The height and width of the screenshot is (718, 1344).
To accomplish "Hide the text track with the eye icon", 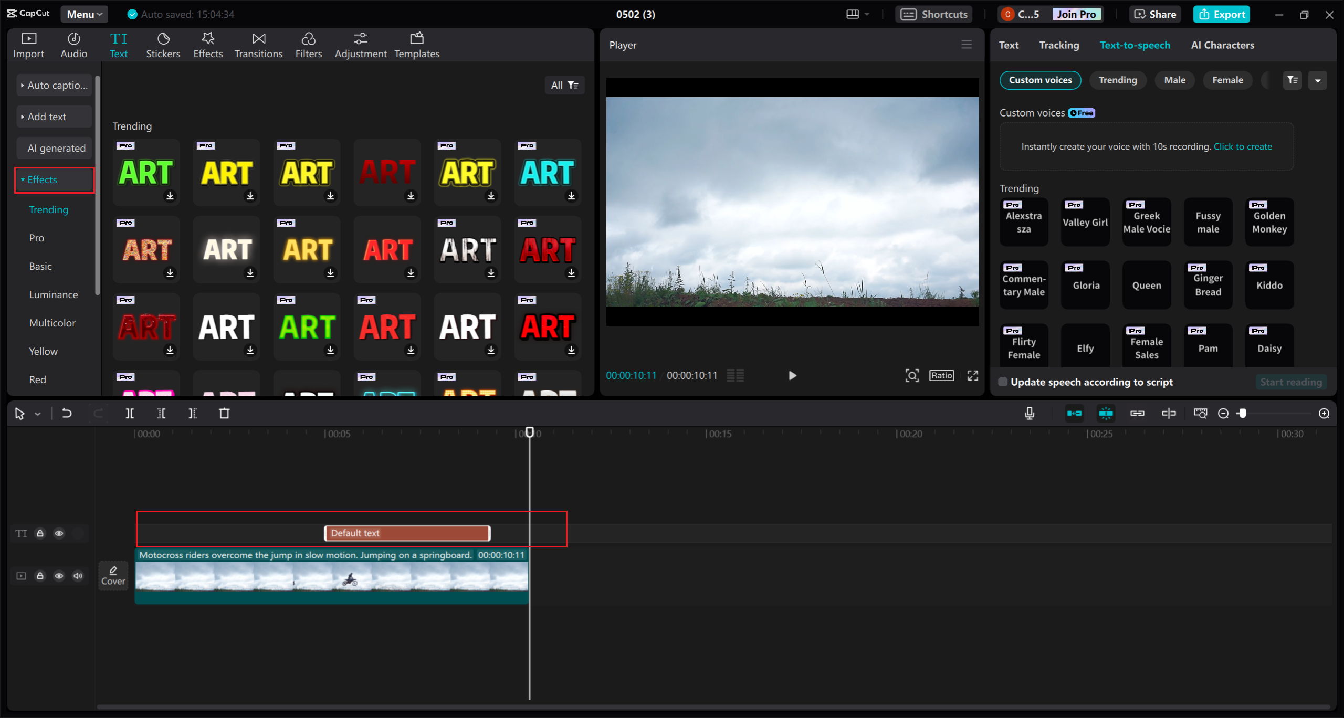I will [x=59, y=533].
